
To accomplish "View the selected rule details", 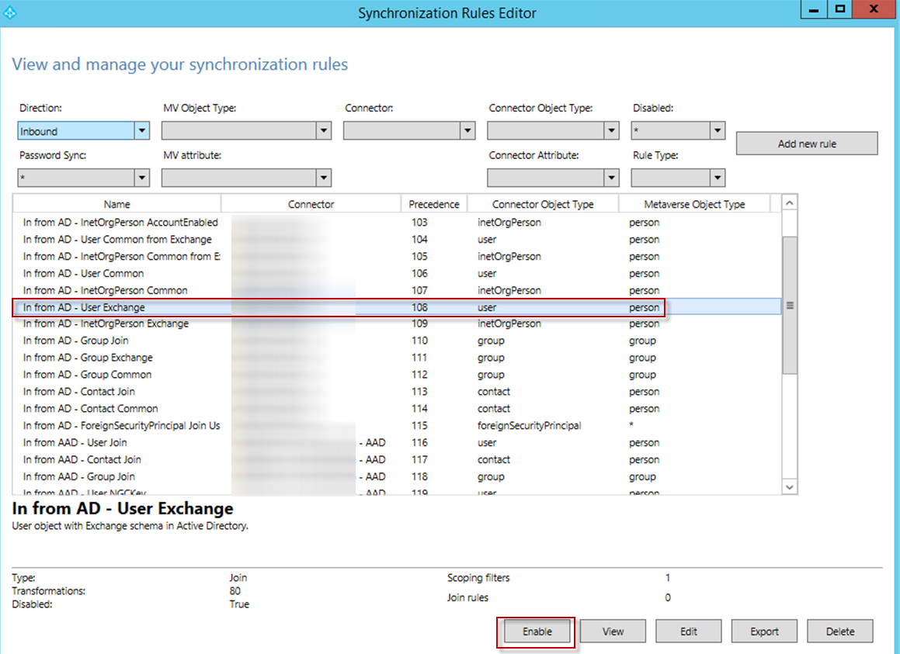I will [612, 631].
